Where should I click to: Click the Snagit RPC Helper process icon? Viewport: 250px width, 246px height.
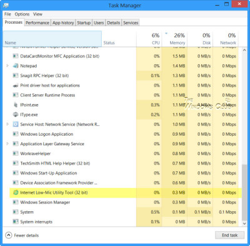pos(16,75)
